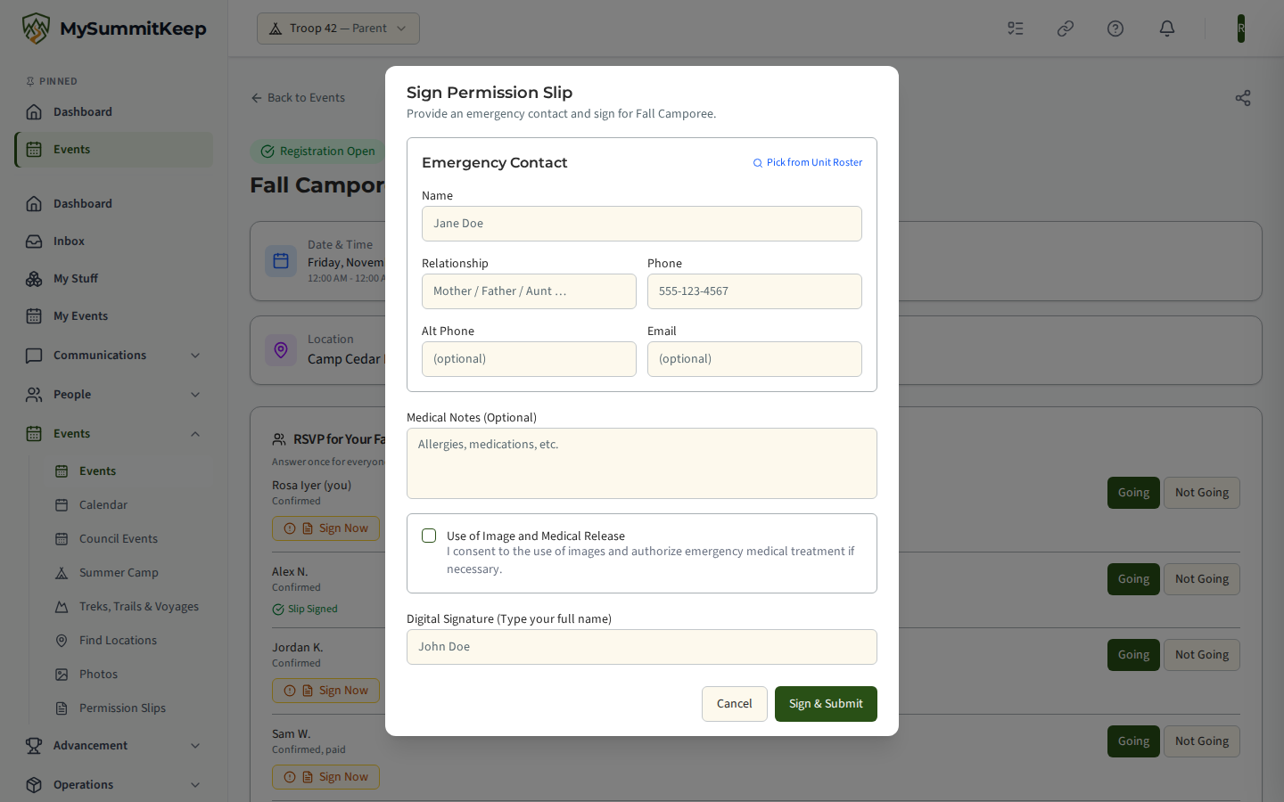The width and height of the screenshot is (1284, 802).
Task: Click the emergency contact Name field
Action: 642,224
